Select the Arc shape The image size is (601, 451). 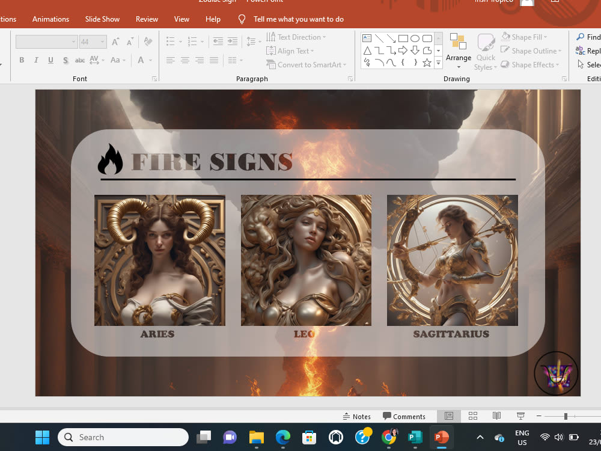click(379, 63)
